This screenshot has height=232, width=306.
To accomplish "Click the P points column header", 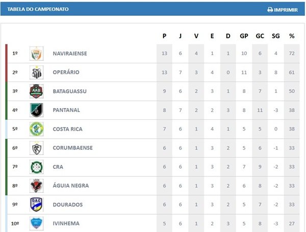I will pyautogui.click(x=164, y=36).
